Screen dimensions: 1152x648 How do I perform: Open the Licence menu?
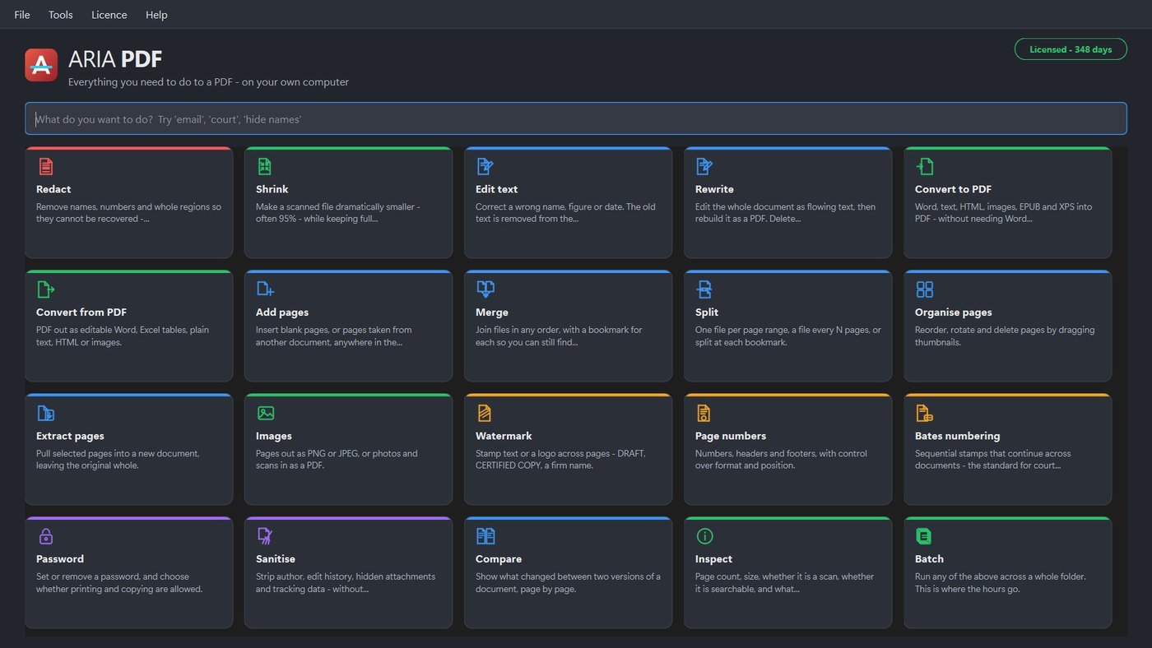click(x=109, y=15)
